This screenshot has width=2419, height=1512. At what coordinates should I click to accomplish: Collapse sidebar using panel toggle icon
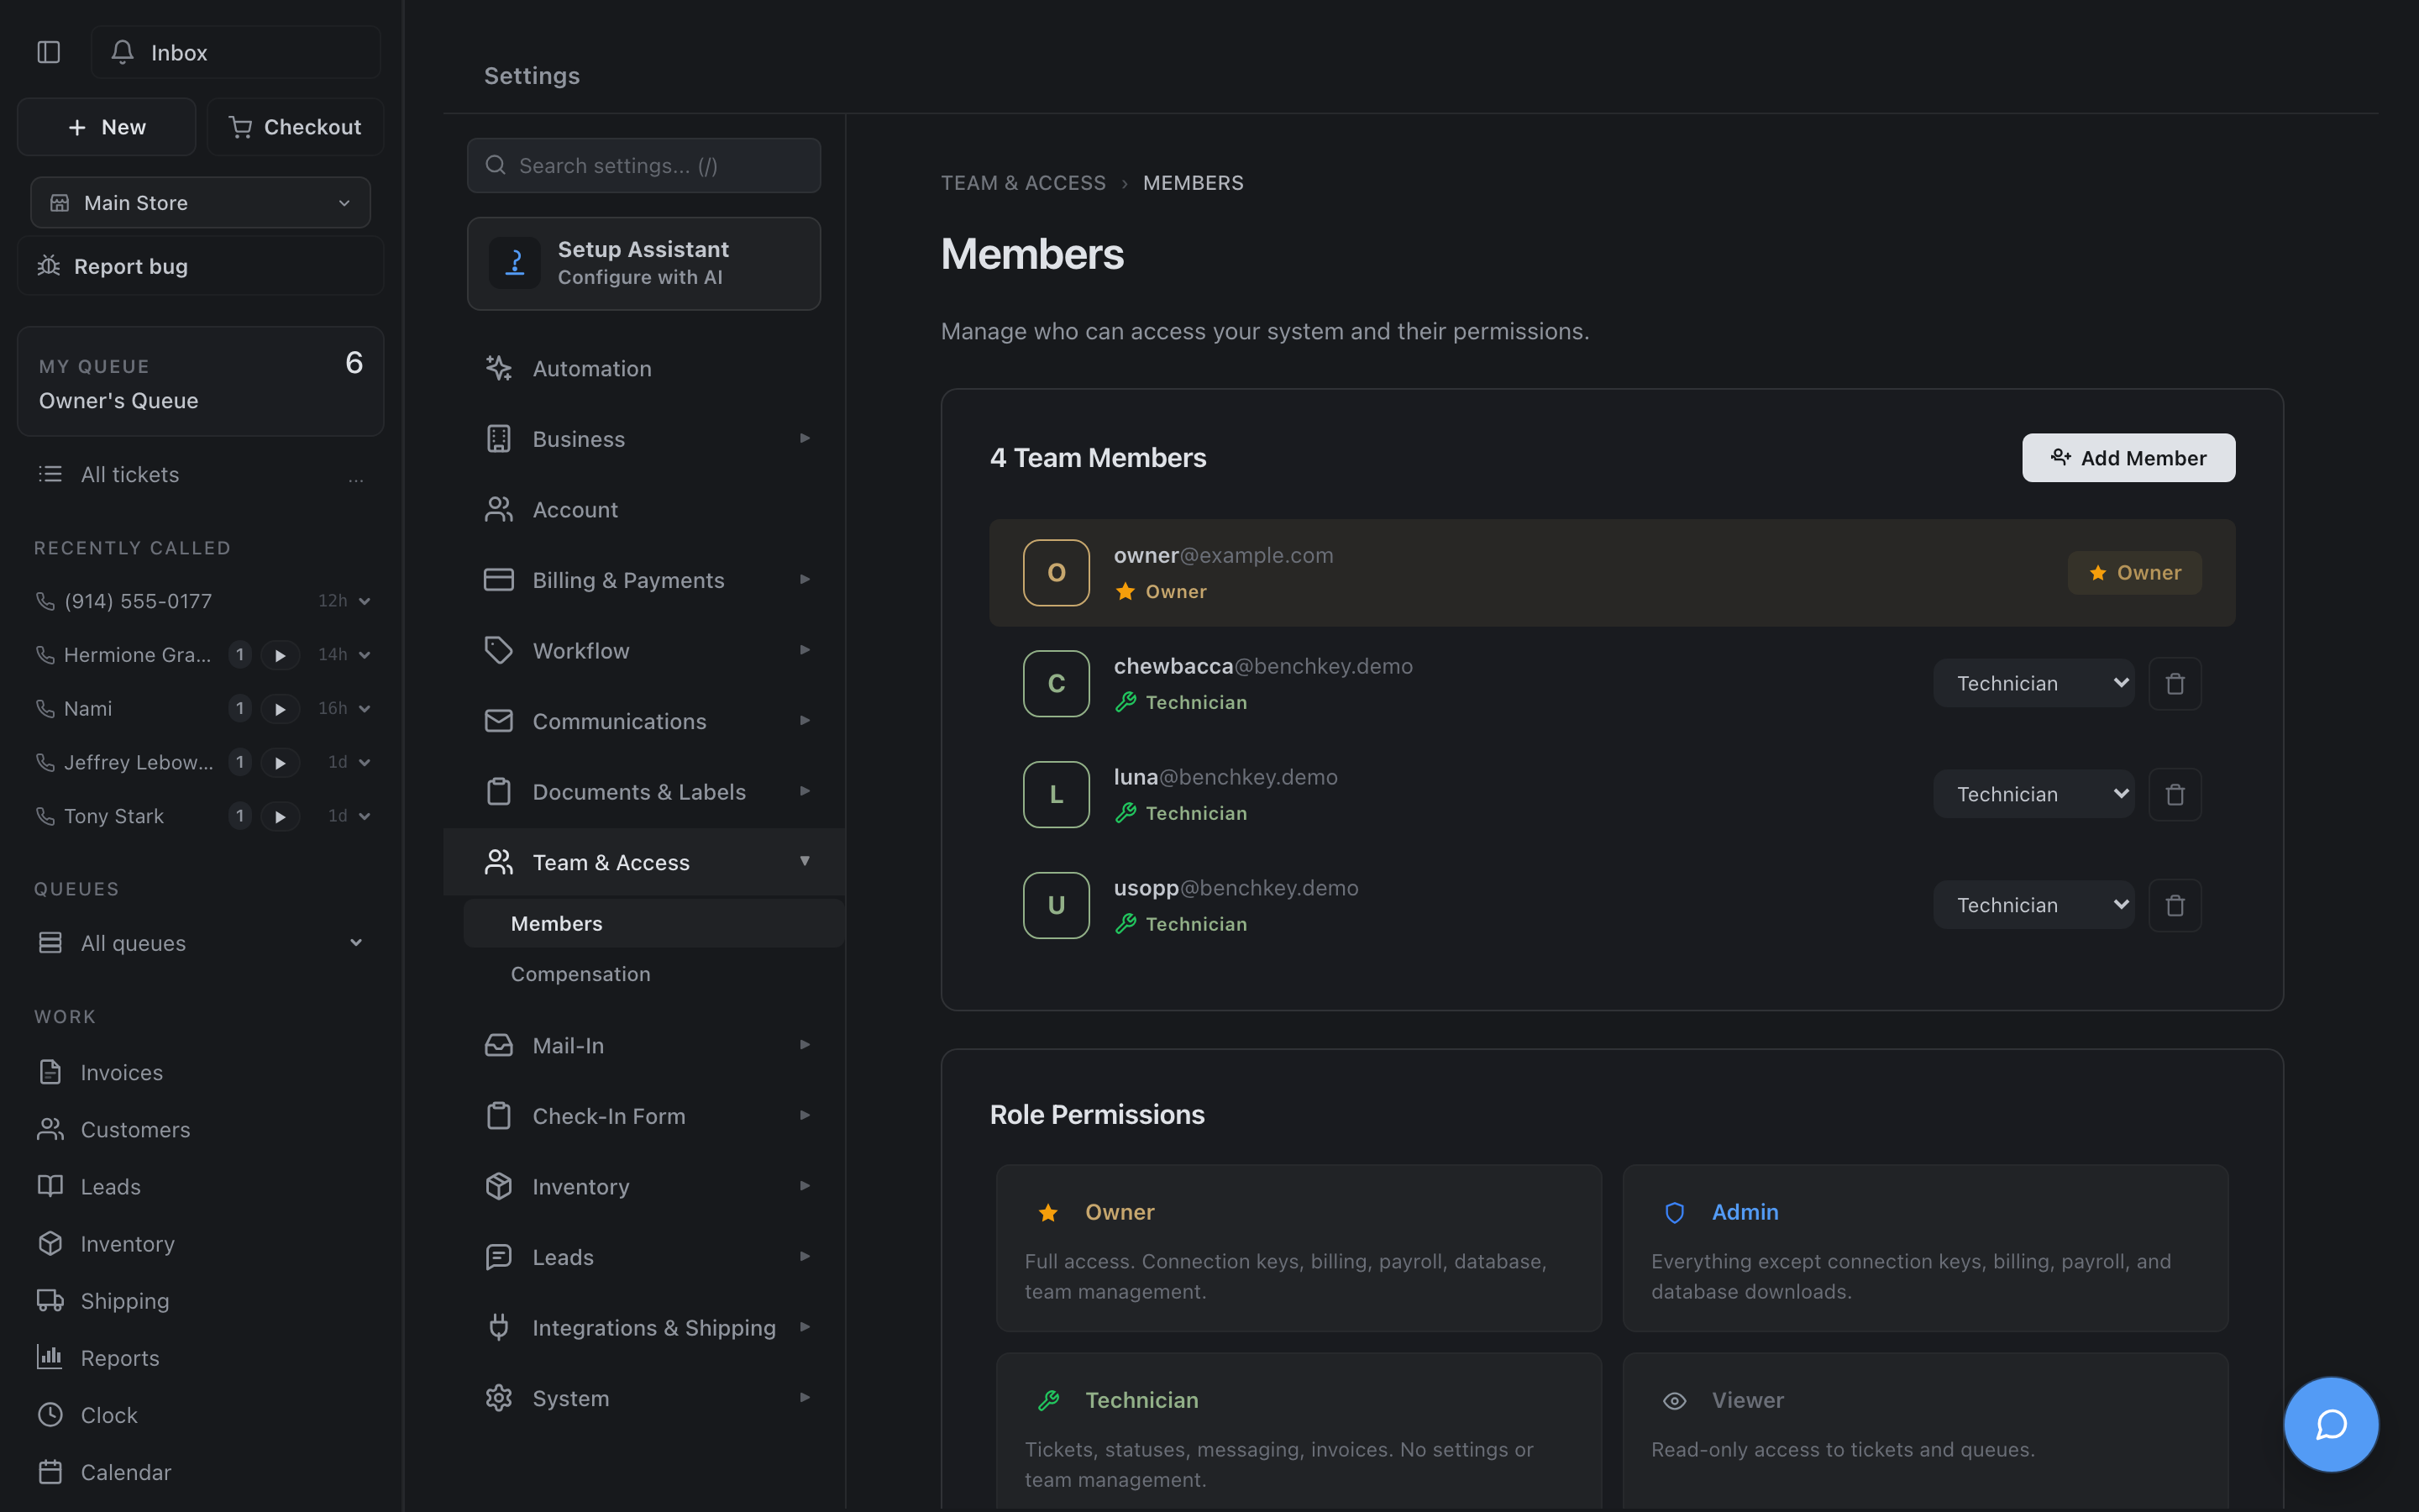pyautogui.click(x=49, y=52)
